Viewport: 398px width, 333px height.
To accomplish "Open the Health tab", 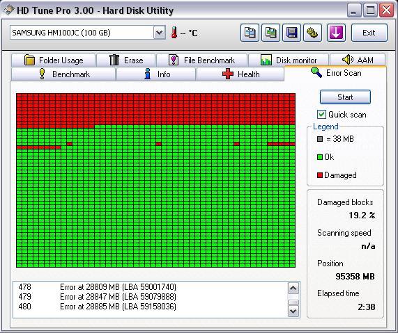I will click(240, 74).
